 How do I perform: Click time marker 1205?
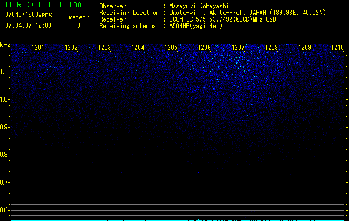coord(171,48)
